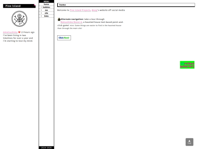Click the broken heart status icon
The width and height of the screenshot is (198, 149).
(x=19, y=32)
